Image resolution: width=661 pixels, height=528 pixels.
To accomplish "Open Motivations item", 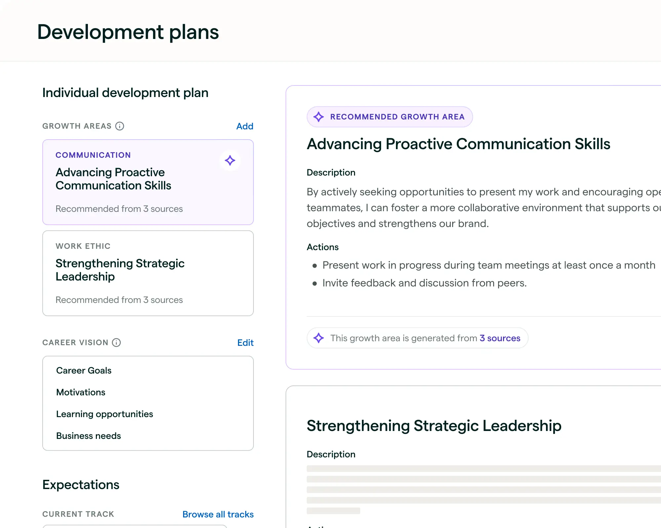I will [x=81, y=392].
